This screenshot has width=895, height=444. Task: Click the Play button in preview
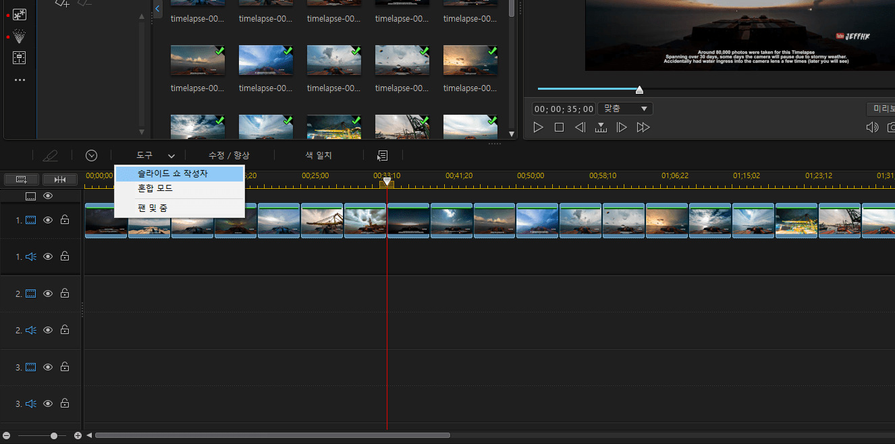[538, 128]
